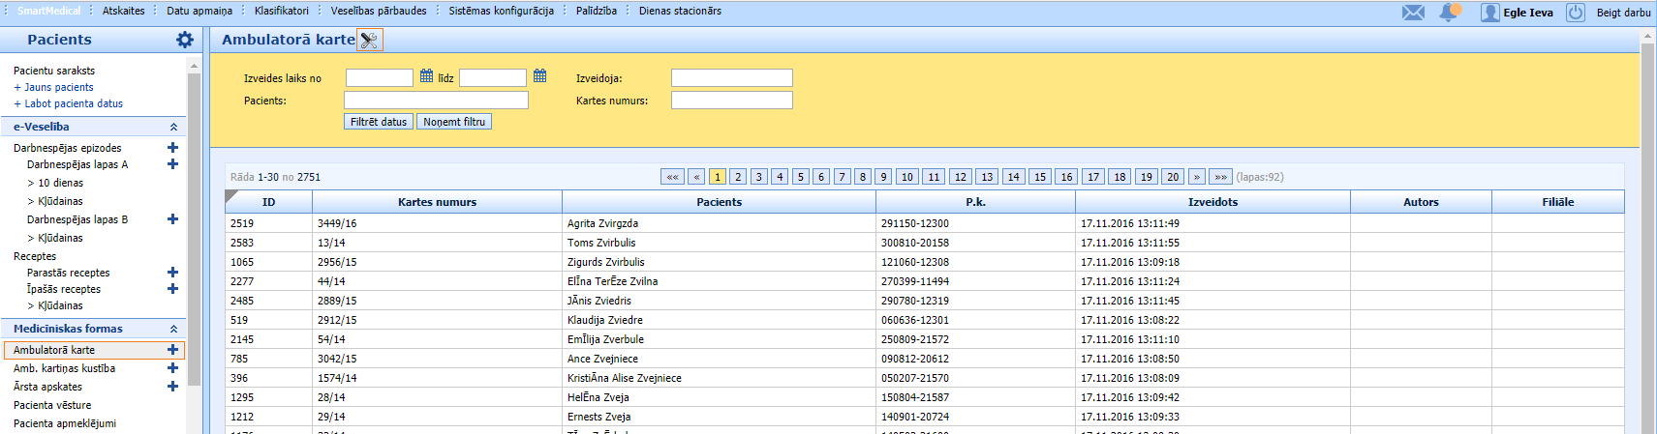The height and width of the screenshot is (434, 1657).
Task: Open calendar for Izveides laiks no
Action: tap(426, 76)
